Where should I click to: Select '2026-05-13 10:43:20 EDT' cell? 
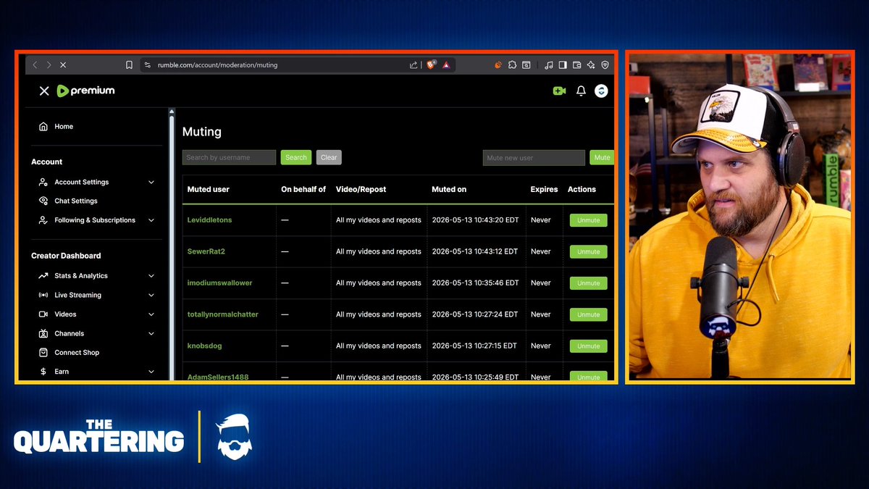[x=474, y=220]
